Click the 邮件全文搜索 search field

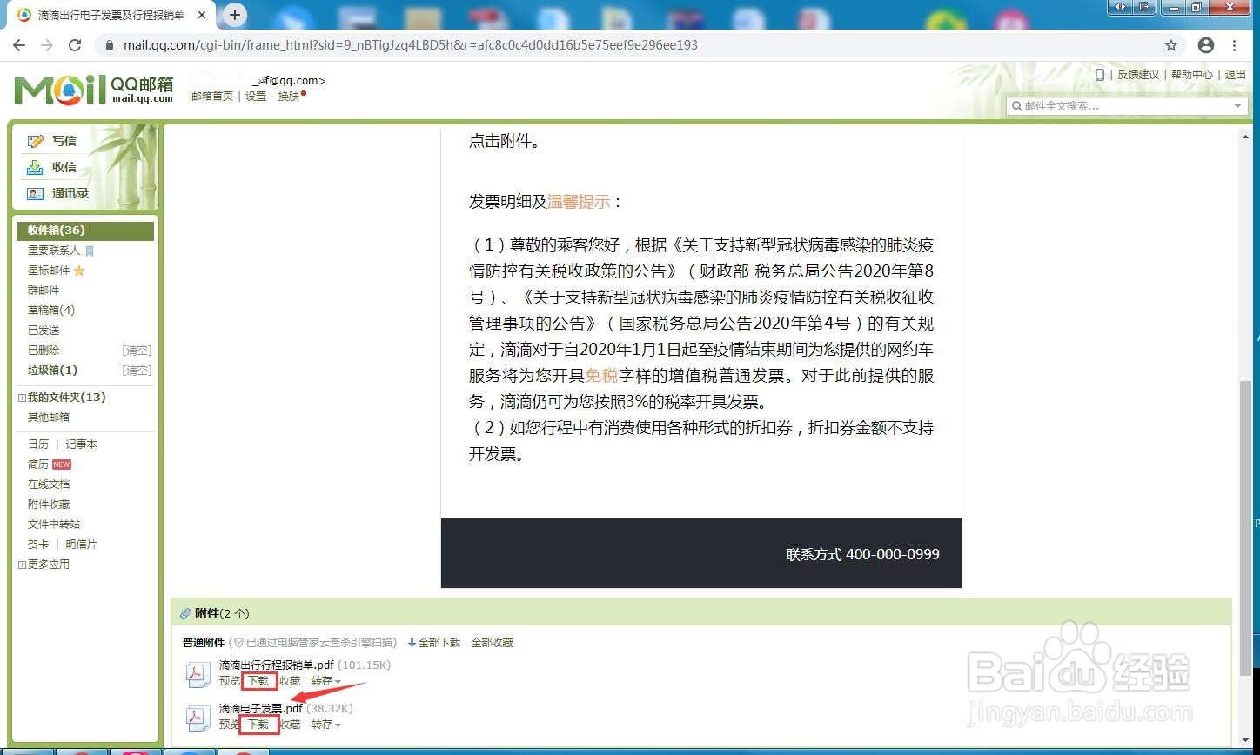(x=1127, y=106)
